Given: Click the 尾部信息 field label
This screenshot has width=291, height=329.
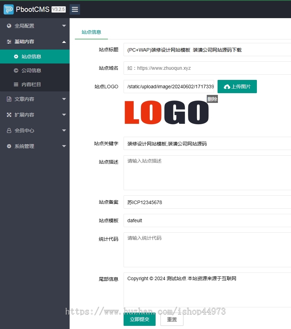Looking at the screenshot, I should (x=109, y=279).
